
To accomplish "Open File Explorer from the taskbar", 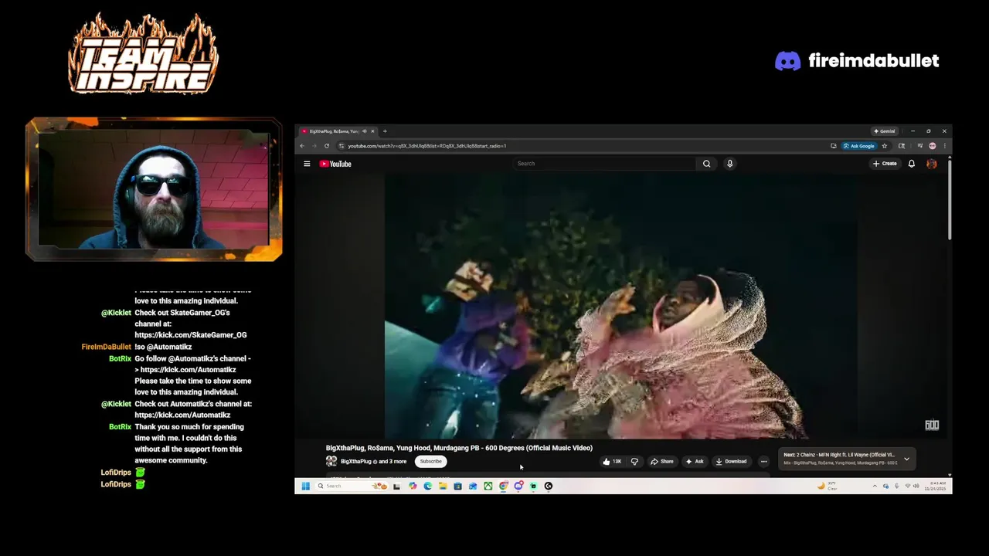I will [443, 486].
